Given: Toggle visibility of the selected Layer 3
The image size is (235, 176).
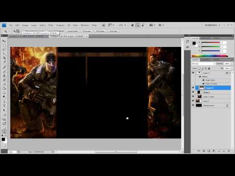Looking at the screenshot, I should 193,88.
